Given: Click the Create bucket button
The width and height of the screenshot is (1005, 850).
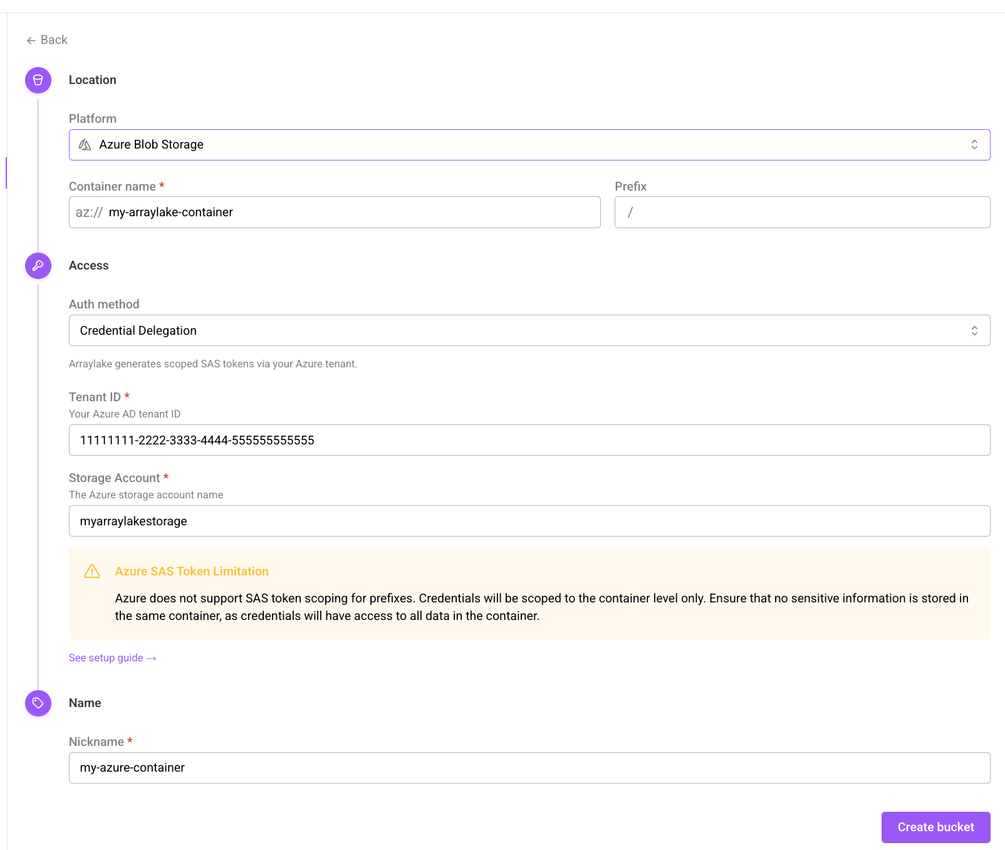Looking at the screenshot, I should [936, 827].
